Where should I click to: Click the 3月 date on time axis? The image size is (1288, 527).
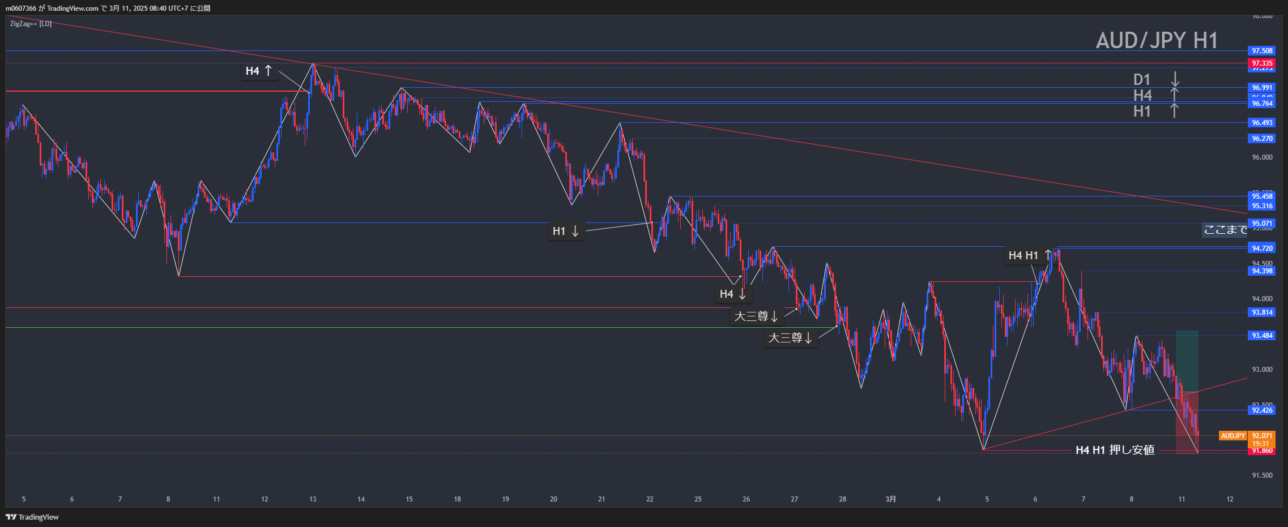point(890,499)
